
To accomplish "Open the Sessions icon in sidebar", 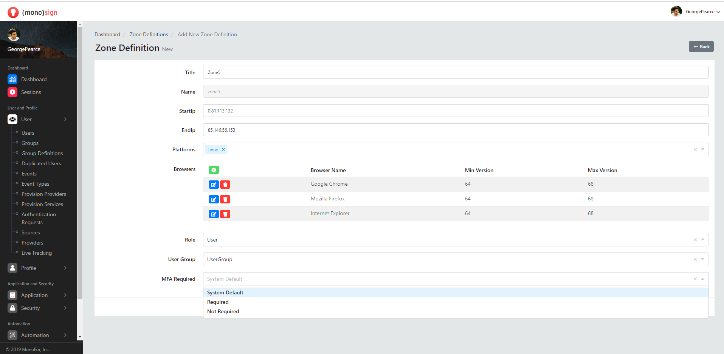I will tap(12, 92).
